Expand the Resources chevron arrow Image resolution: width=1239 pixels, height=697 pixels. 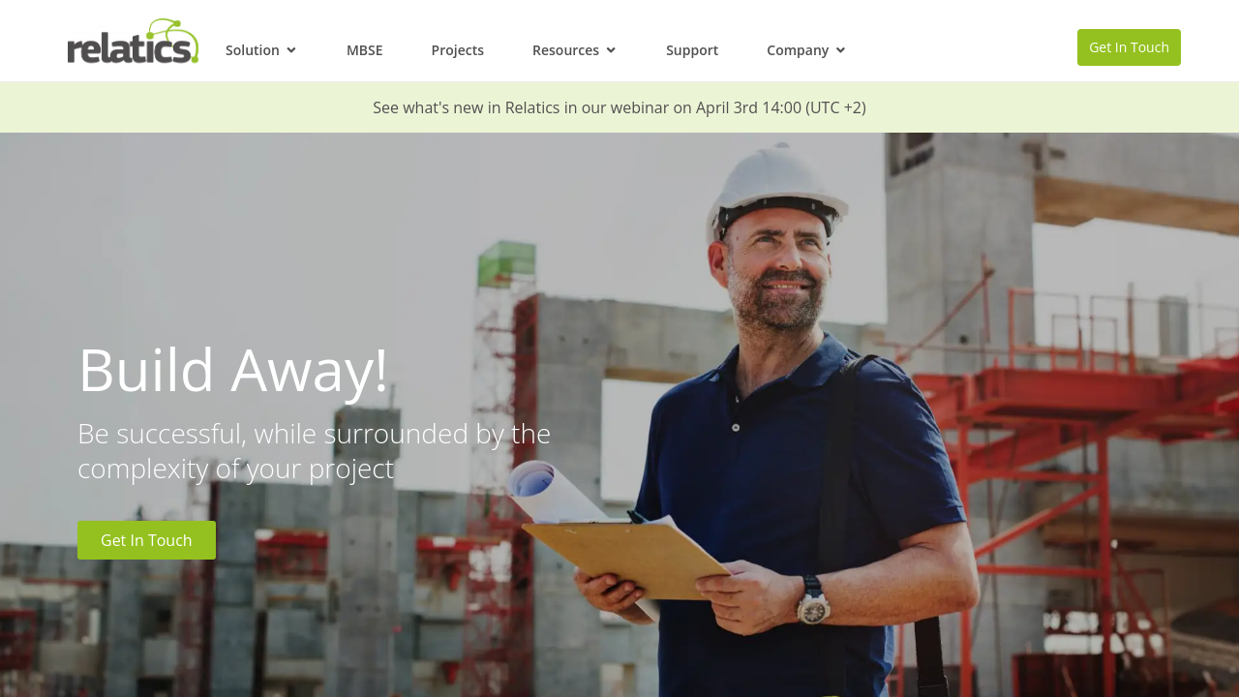pos(611,50)
